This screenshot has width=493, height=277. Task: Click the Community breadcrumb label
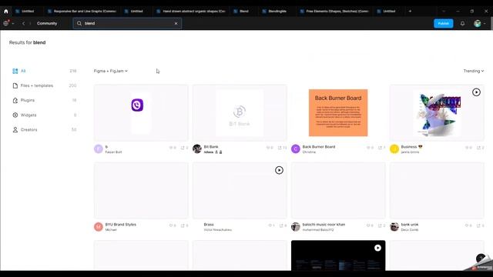tap(47, 23)
